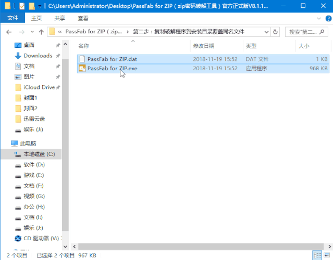Select 此电脑 in navigation pane
Image resolution: width=333 pixels, height=260 pixels.
(x=28, y=144)
